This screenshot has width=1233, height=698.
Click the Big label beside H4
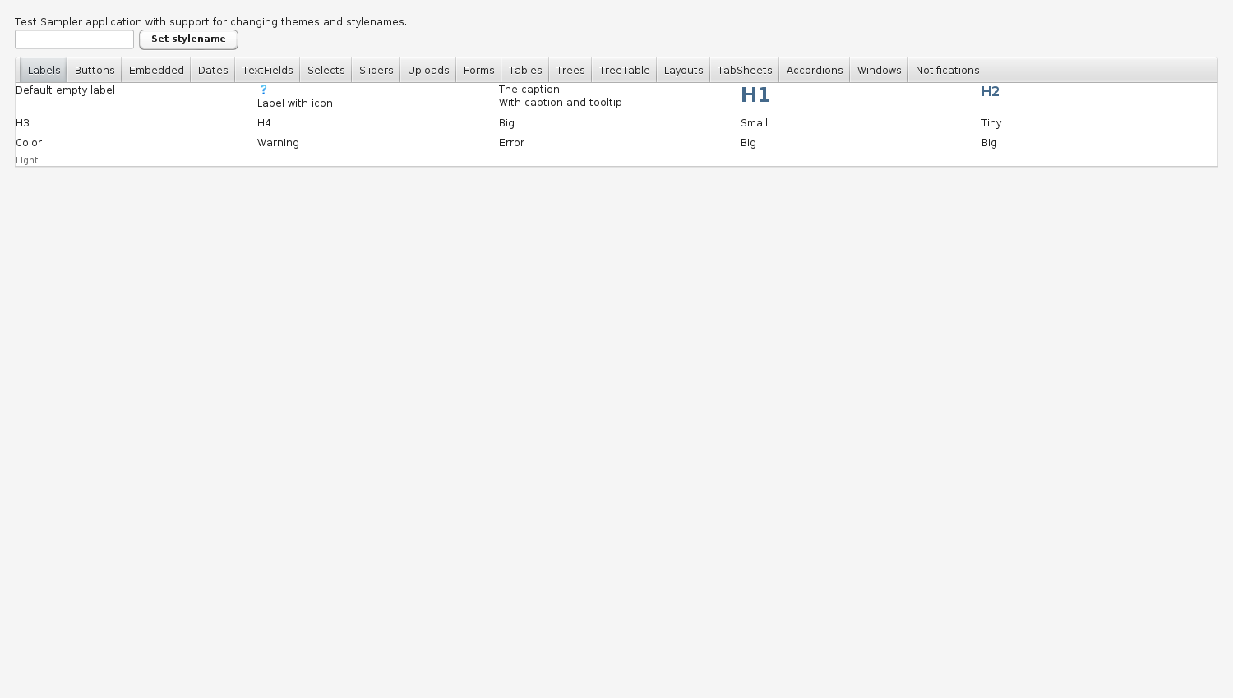[x=506, y=123]
